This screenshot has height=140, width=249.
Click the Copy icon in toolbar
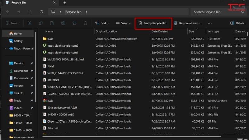coord(41,23)
